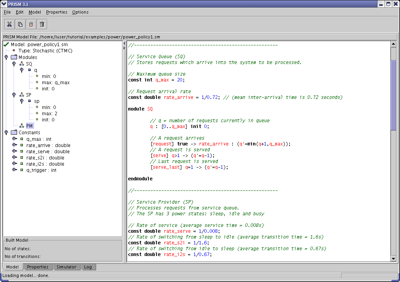
Task: Select 'min: 0' under sp variable
Action: click(x=49, y=107)
